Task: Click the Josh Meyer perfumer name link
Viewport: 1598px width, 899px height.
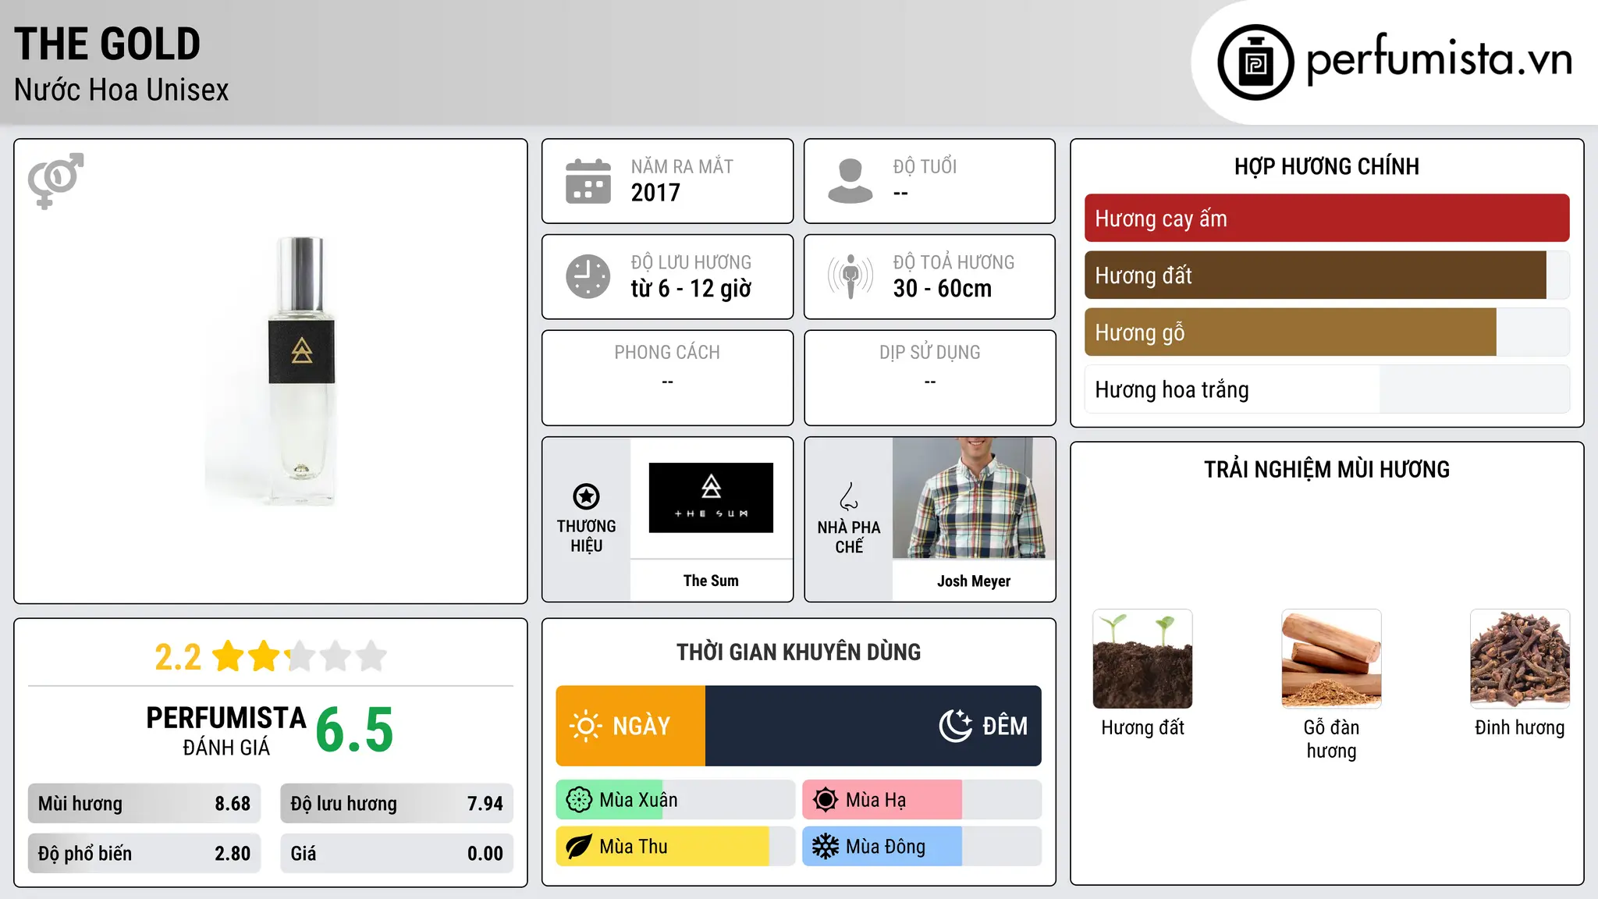Action: (974, 581)
